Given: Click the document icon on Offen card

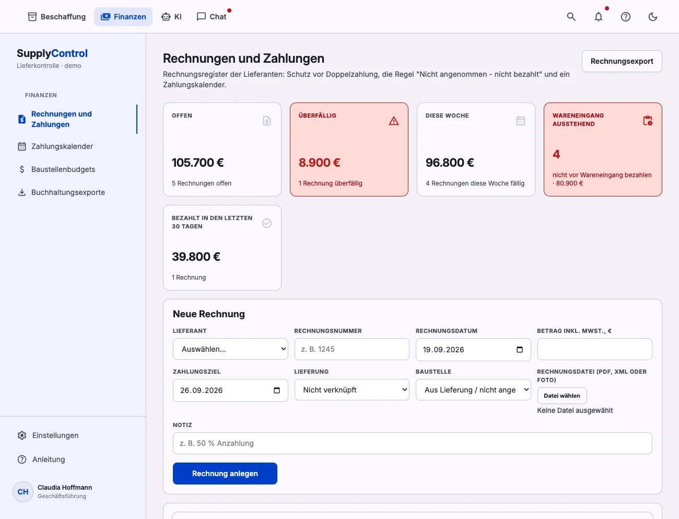Looking at the screenshot, I should tap(267, 121).
